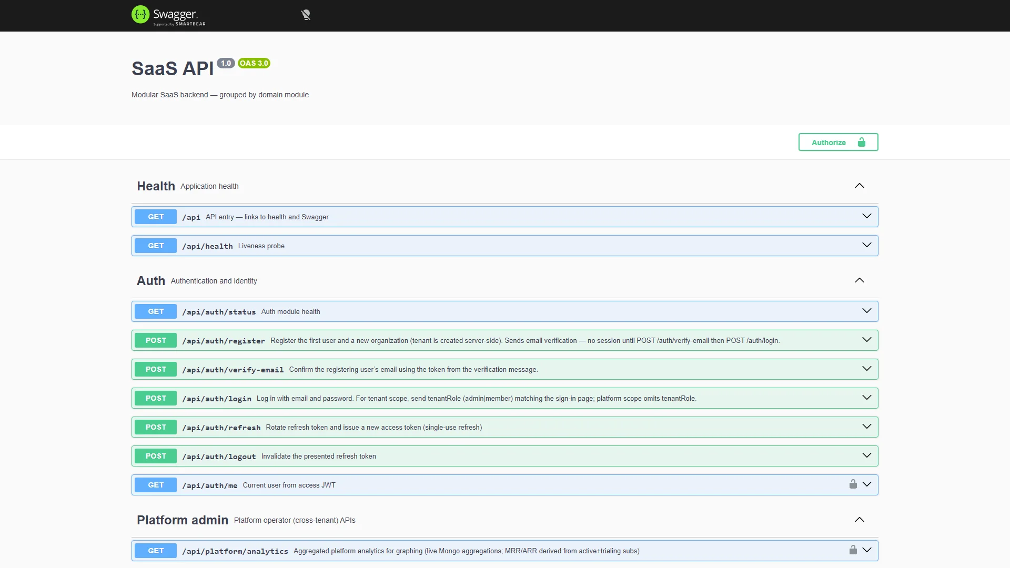This screenshot has width=1010, height=568.
Task: Click the /api/health path text
Action: 207,246
